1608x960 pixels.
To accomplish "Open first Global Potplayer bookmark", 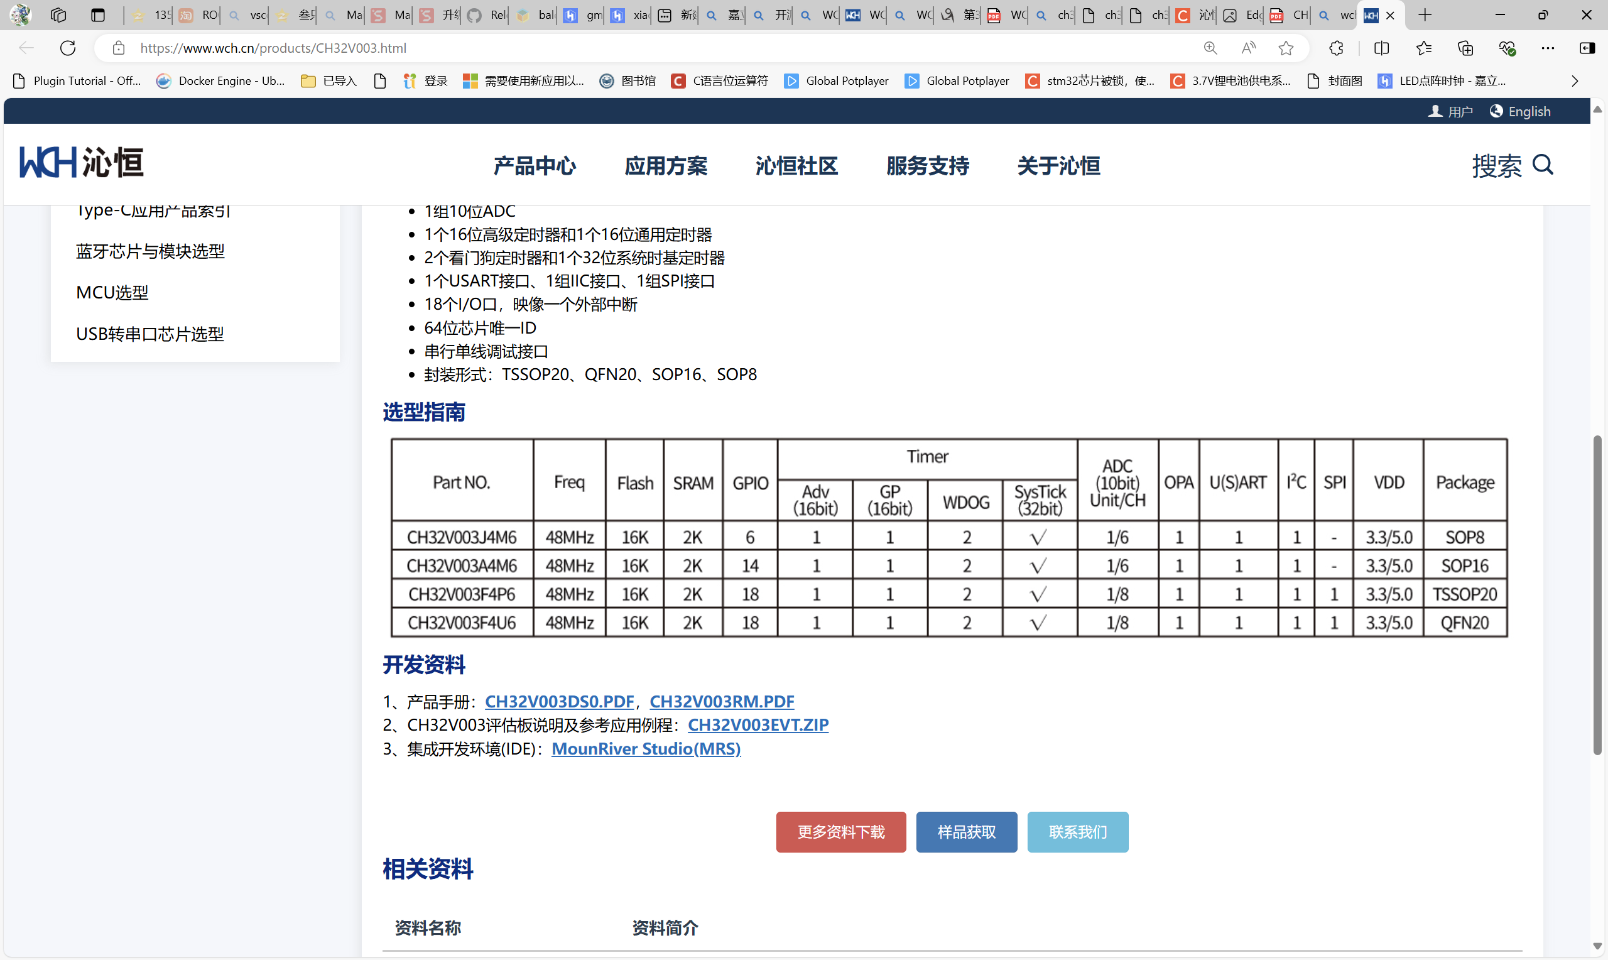I will 836,81.
